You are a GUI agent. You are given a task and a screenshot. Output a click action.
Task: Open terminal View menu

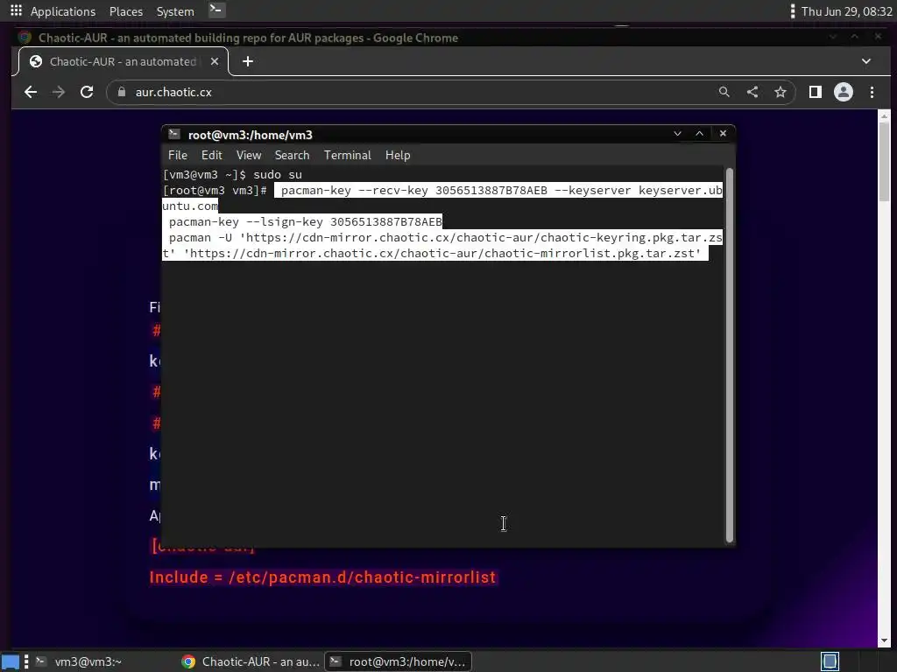(x=249, y=155)
